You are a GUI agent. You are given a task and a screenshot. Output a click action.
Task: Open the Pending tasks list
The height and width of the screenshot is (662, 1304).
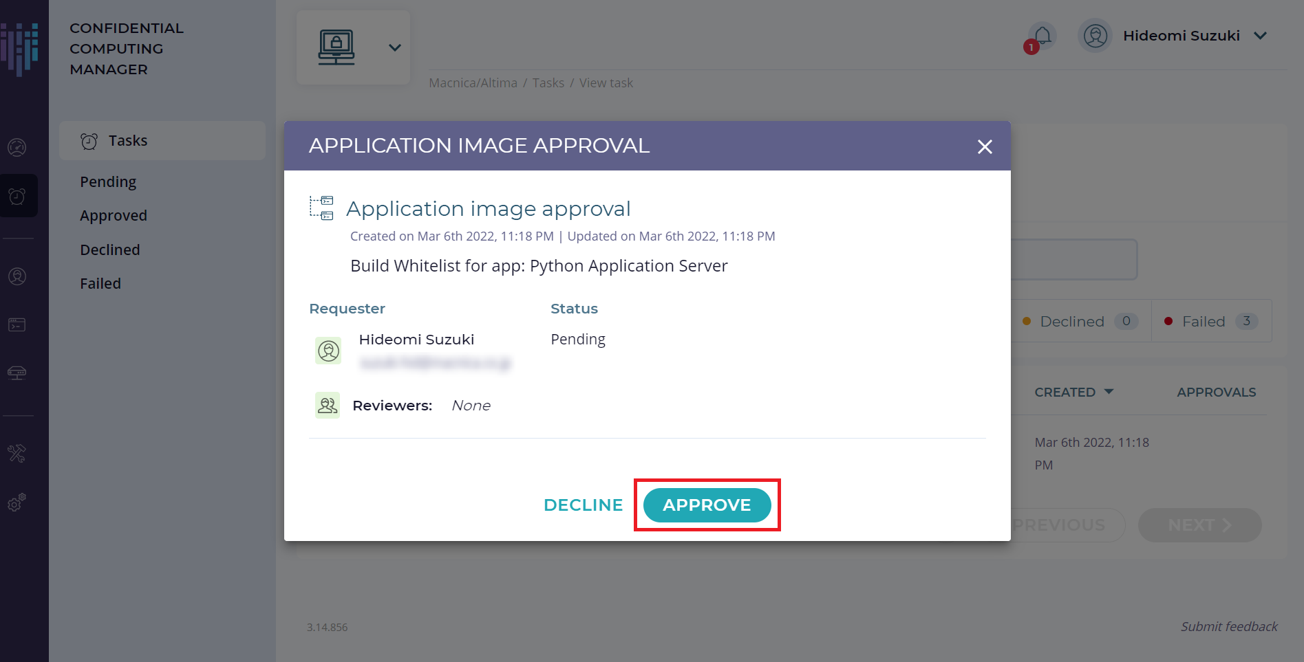(x=108, y=182)
